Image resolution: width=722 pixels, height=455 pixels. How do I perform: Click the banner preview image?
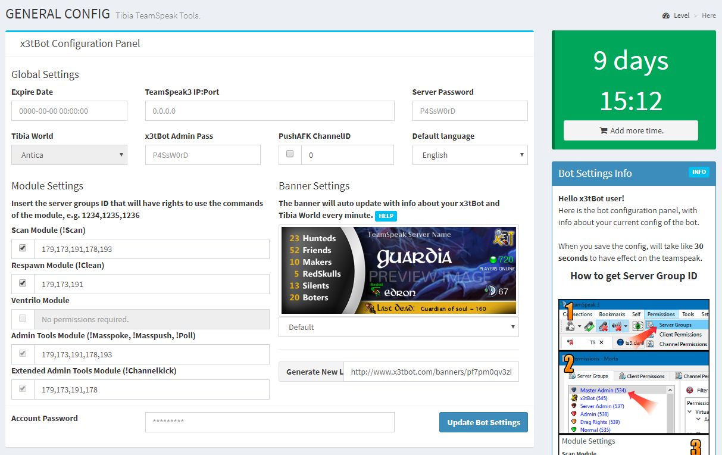[x=399, y=270]
